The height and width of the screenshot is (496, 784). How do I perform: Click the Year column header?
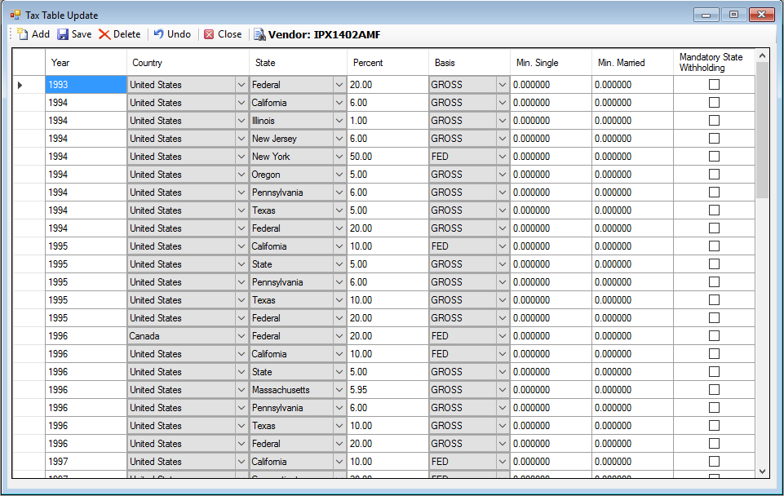pyautogui.click(x=86, y=63)
